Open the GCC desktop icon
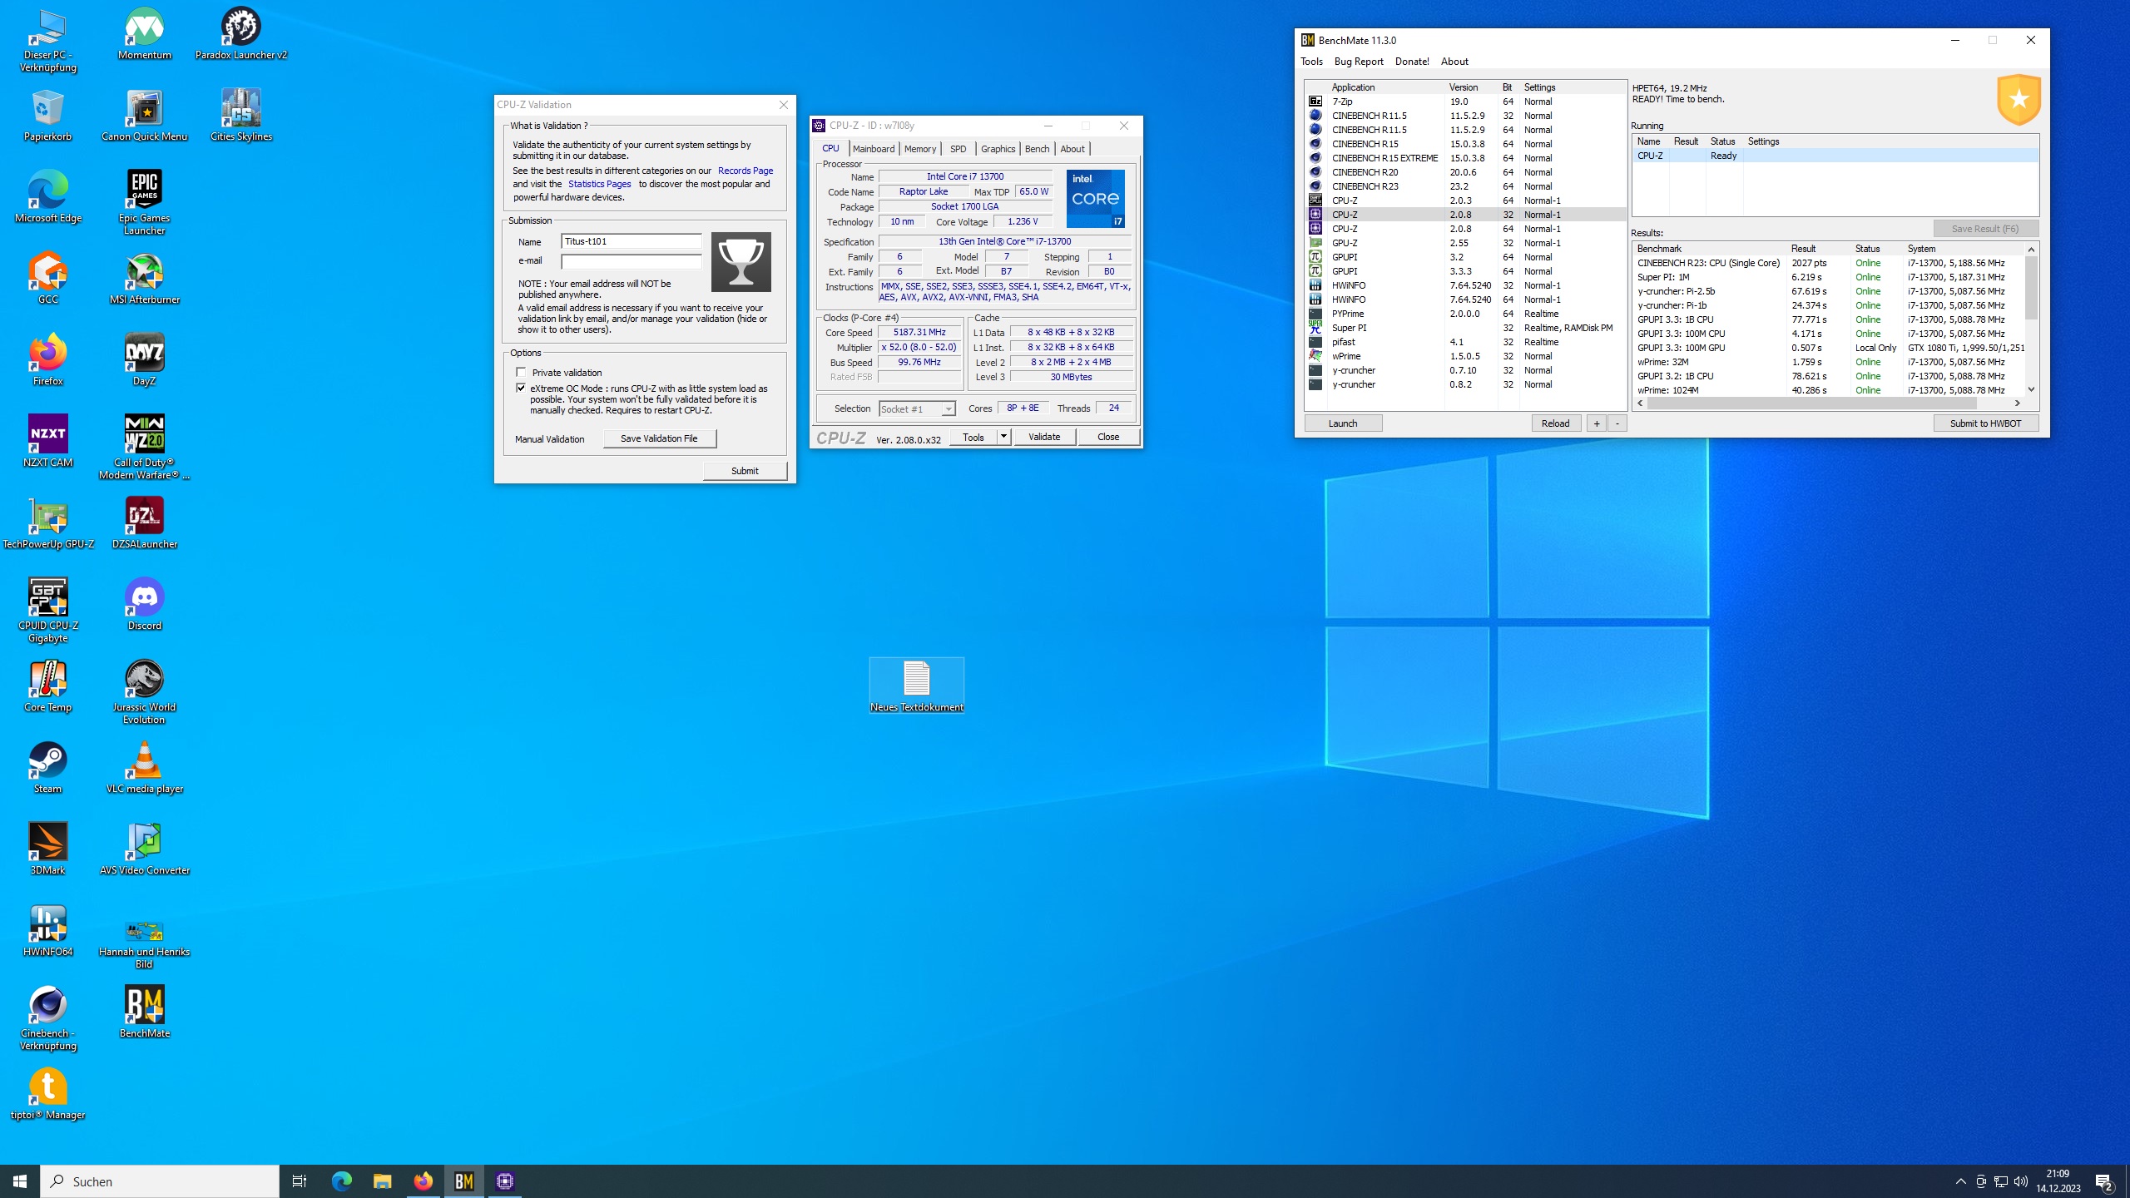2130x1198 pixels. [47, 279]
